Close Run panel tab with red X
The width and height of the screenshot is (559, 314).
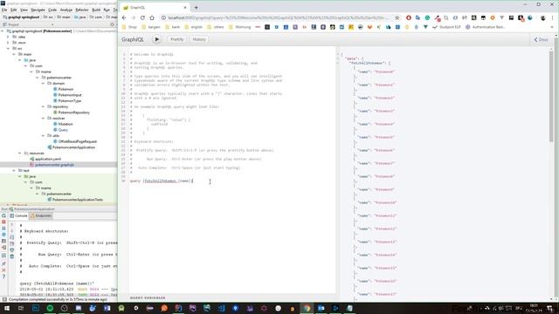coord(3,270)
